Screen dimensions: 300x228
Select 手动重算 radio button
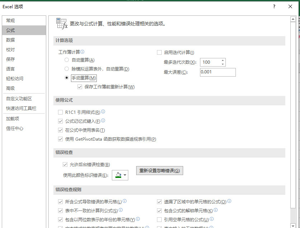pos(67,78)
